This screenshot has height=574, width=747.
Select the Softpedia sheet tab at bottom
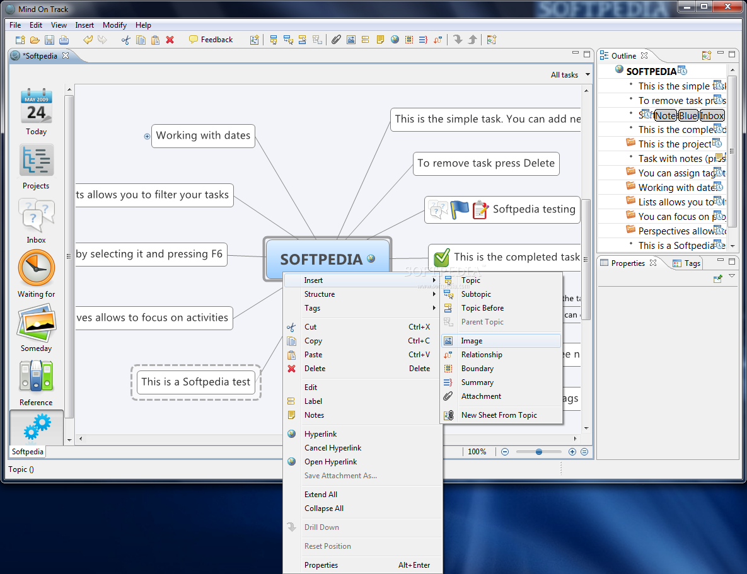28,452
